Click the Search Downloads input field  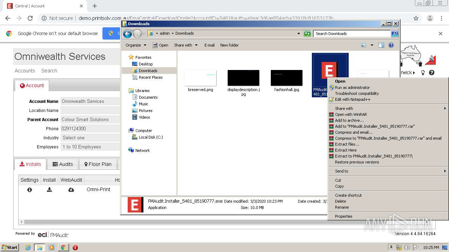352,34
